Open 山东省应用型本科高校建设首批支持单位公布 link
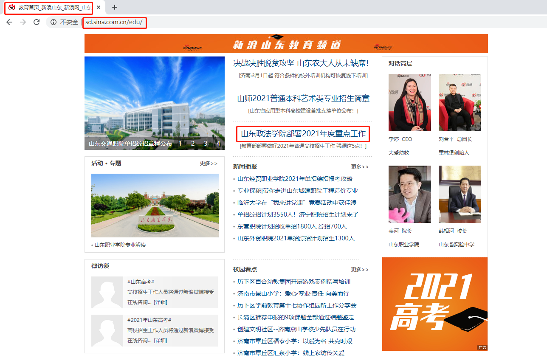The image size is (547, 358). 303,111
